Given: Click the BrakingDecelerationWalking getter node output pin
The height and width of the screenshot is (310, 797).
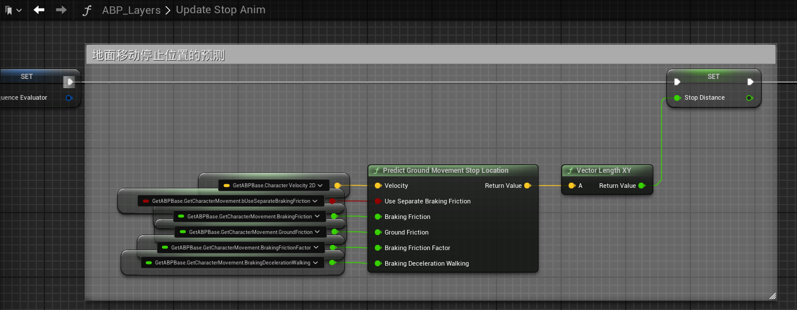Looking at the screenshot, I should click(332, 263).
